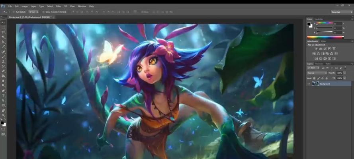Enable Show Transform Controls checkbox

click(43, 12)
